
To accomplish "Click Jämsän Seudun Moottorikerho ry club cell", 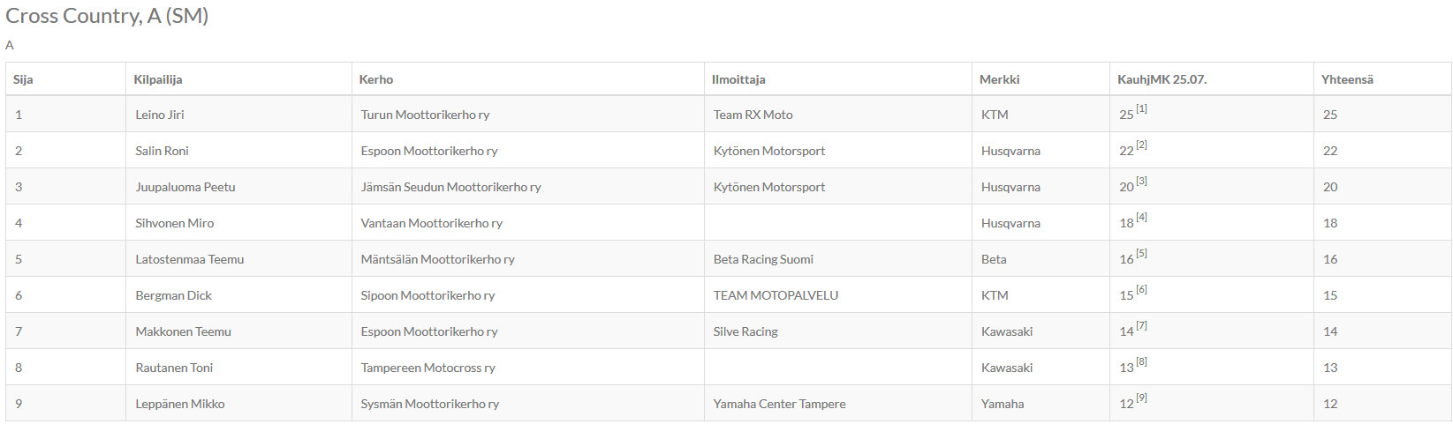I will pos(450,187).
